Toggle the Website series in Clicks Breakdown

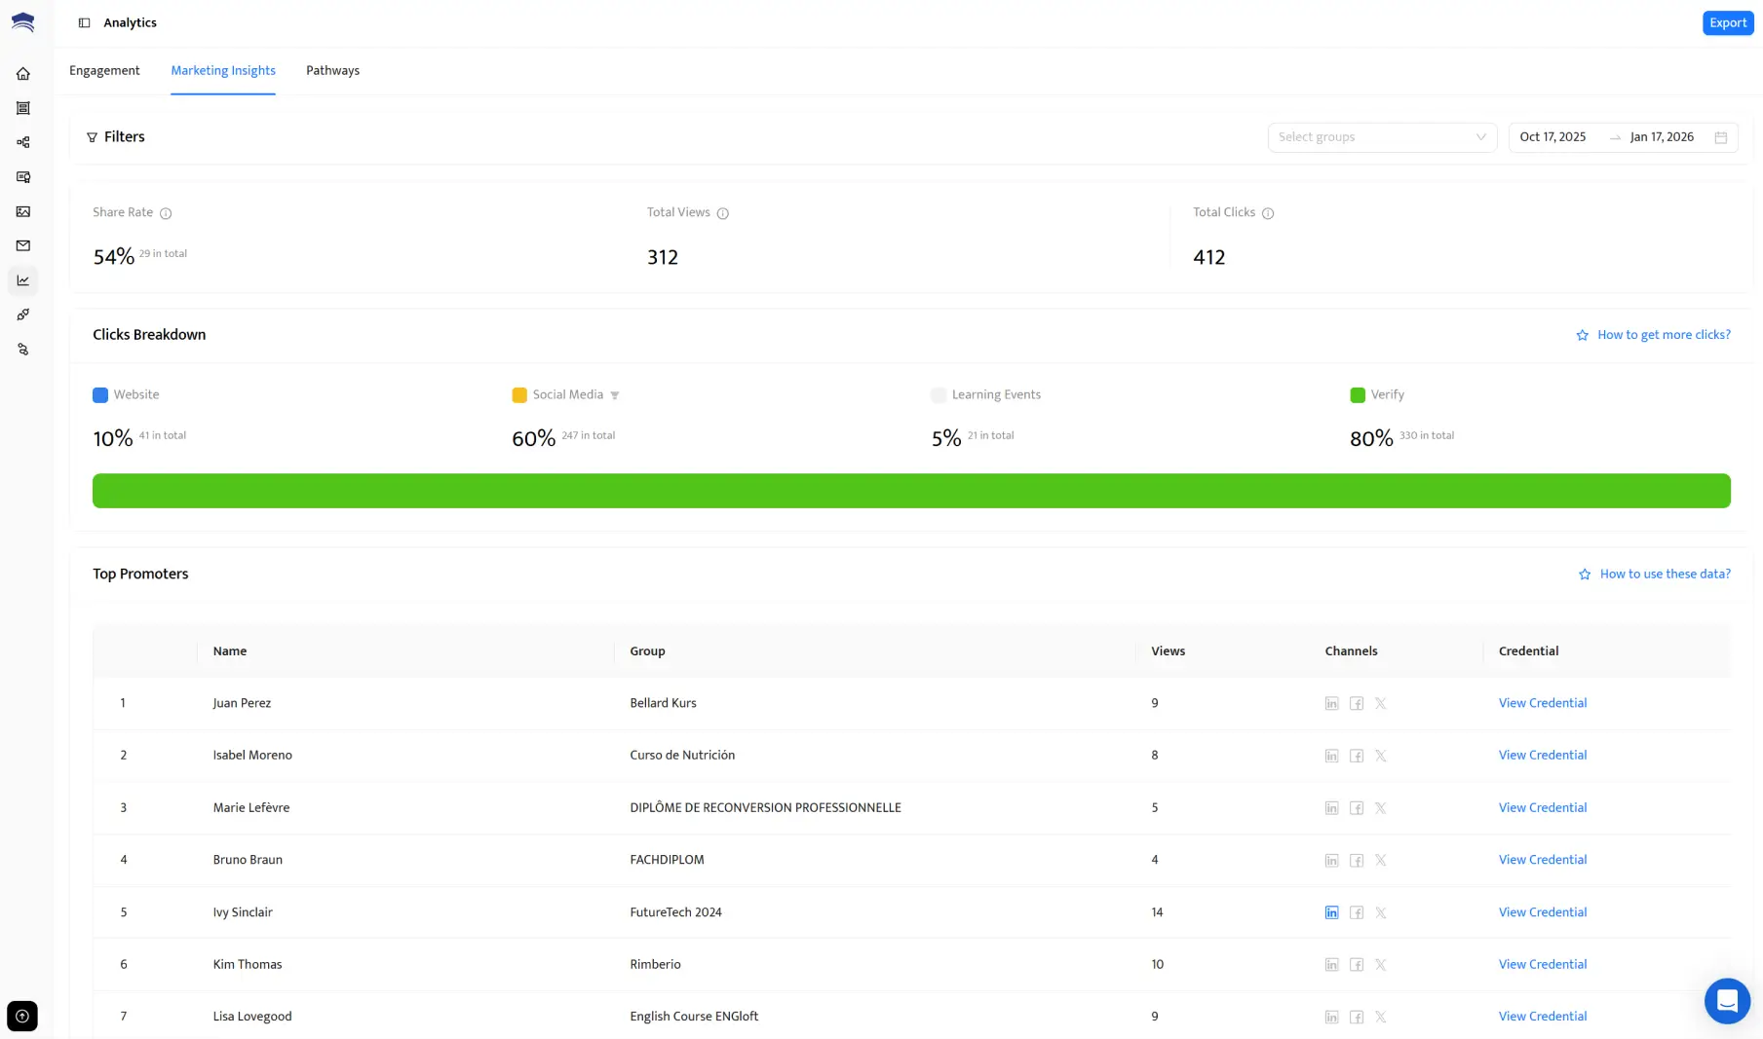click(x=100, y=394)
